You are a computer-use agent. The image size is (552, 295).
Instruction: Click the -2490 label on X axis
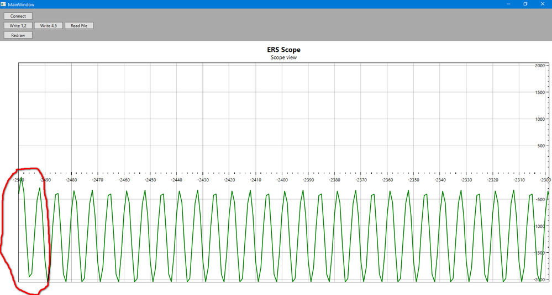45,180
